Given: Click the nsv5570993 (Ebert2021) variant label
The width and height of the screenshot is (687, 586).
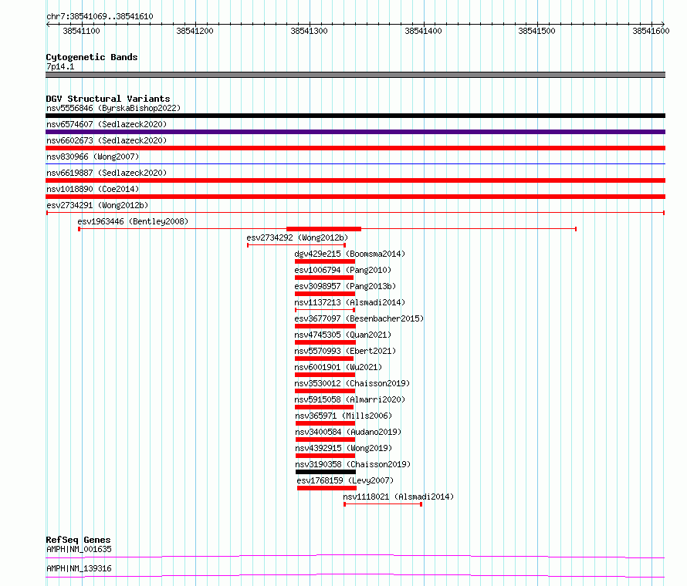Looking at the screenshot, I should click(343, 351).
